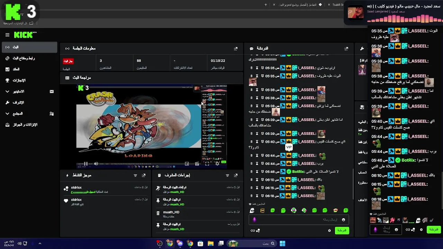This screenshot has width=443, height=249.
Task: Enter fullscreen on stream preview
Action: (207, 164)
